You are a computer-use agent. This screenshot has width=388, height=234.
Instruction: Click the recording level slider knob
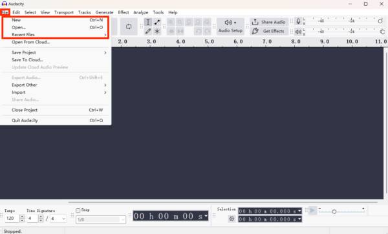coord(380,21)
